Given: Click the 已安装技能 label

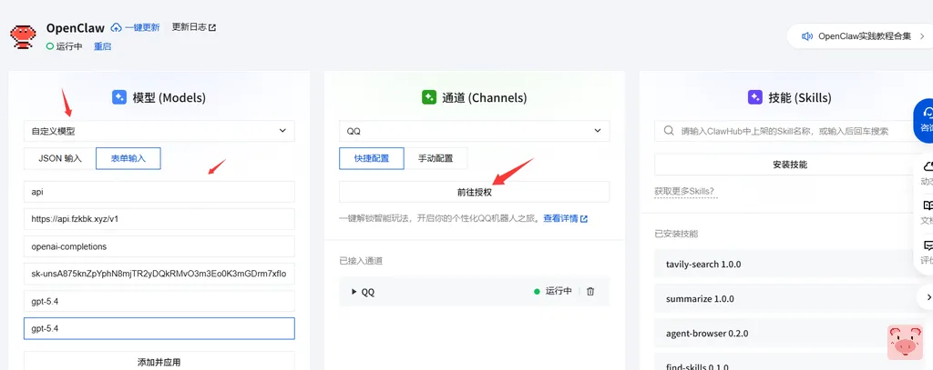Looking at the screenshot, I should pyautogui.click(x=677, y=234).
